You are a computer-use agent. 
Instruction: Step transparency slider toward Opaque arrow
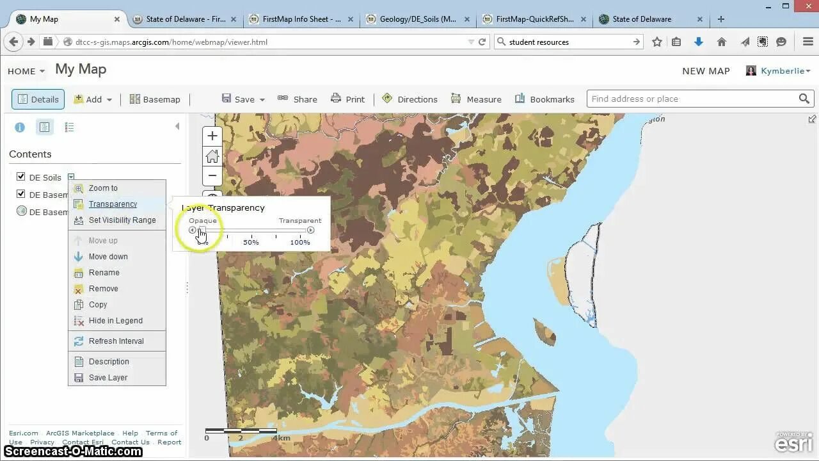(192, 230)
